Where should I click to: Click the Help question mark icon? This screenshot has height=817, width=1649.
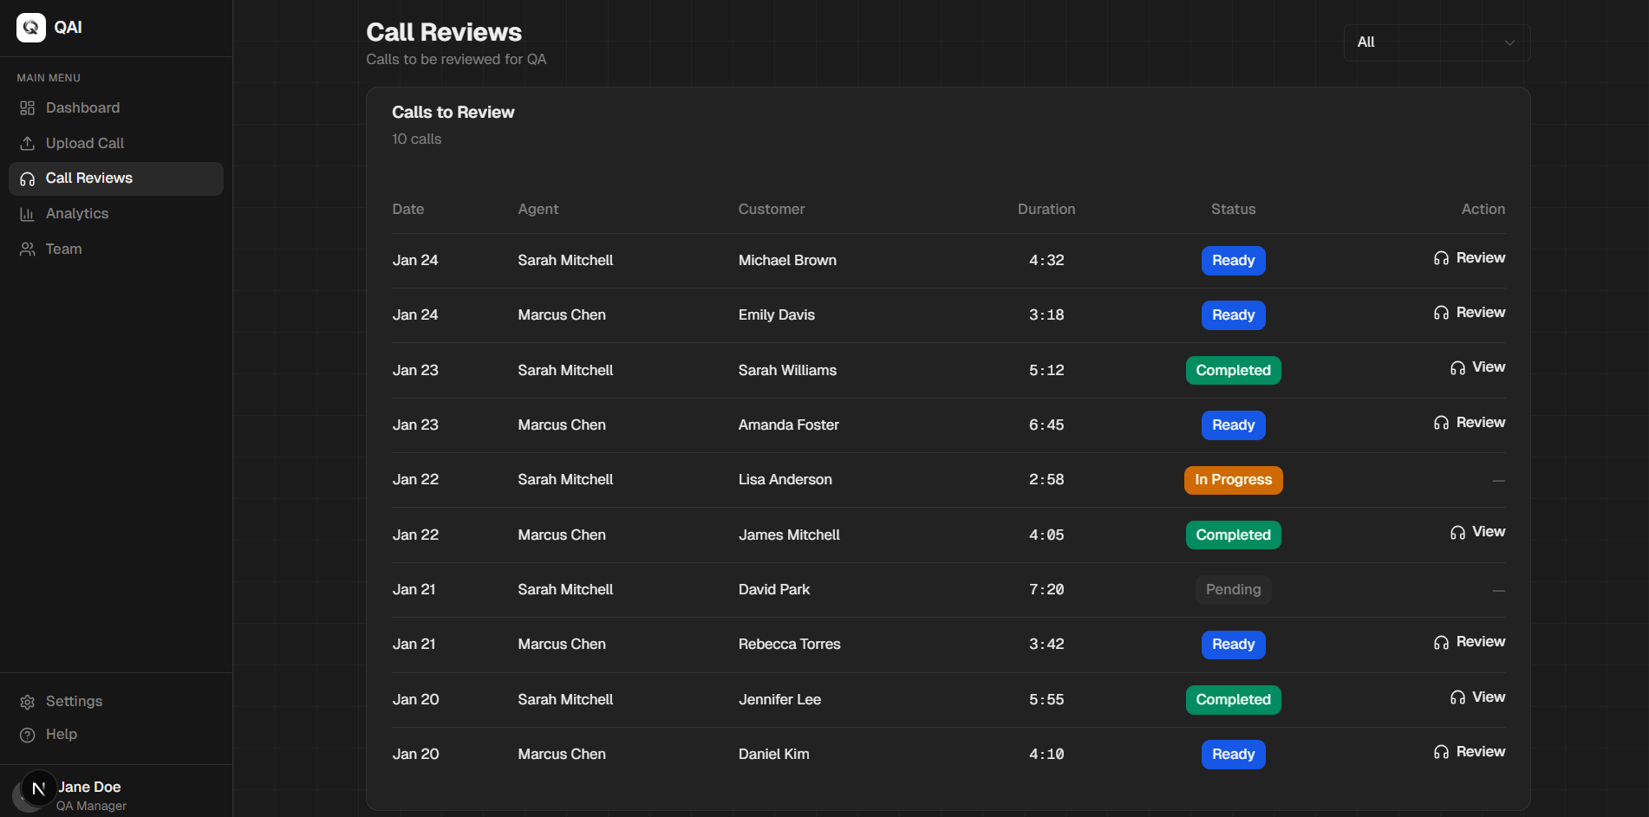[28, 735]
